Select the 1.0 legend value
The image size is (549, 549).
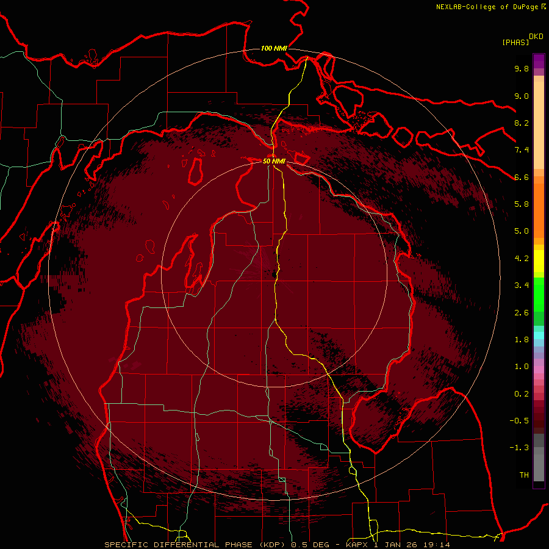click(x=522, y=367)
